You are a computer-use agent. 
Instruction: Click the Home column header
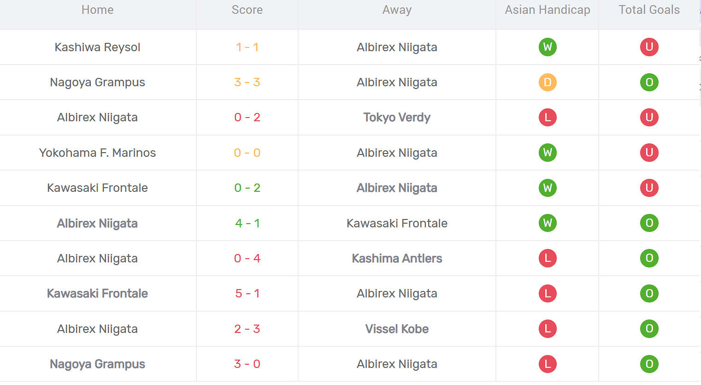pyautogui.click(x=97, y=10)
